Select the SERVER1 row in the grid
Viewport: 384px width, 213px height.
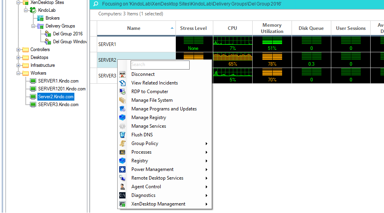click(136, 44)
